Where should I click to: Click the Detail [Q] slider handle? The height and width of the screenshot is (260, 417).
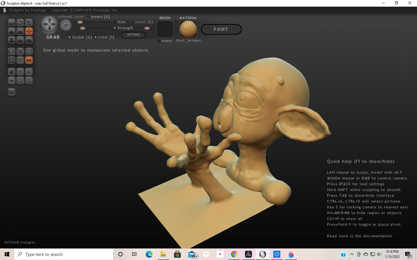[x=147, y=28]
